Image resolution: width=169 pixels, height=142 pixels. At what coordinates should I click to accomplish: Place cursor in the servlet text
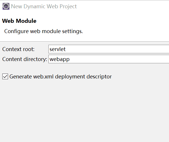point(58,49)
